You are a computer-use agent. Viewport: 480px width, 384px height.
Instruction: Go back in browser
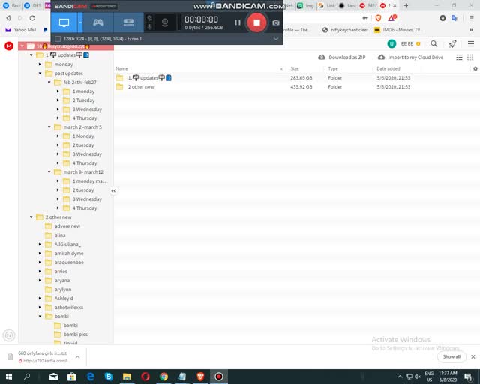[x=8, y=18]
